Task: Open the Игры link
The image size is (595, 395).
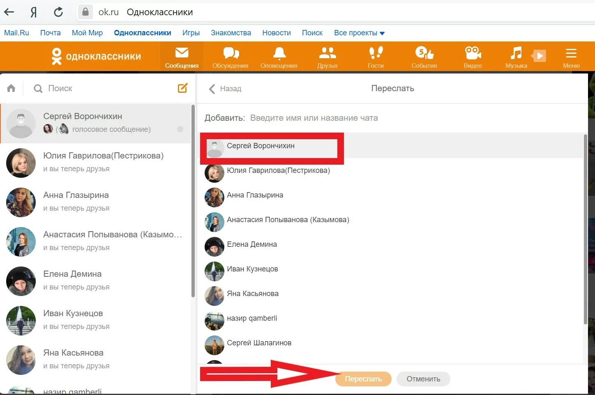Action: [x=191, y=33]
